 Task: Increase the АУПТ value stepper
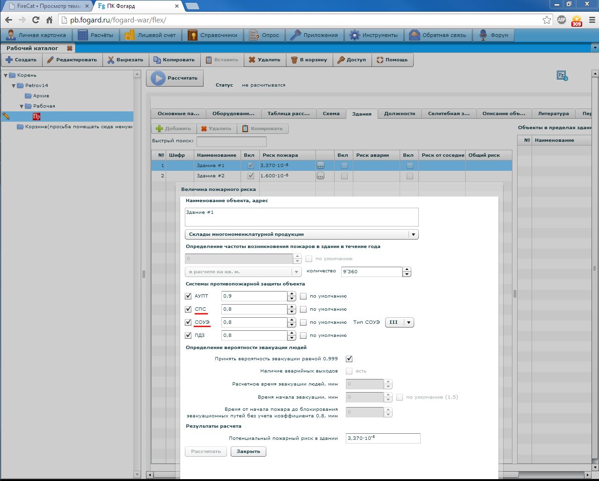pos(292,294)
